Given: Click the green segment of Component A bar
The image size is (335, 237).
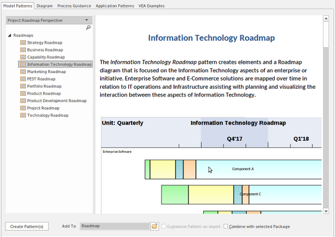Looking at the screenshot, I should 147,169.
